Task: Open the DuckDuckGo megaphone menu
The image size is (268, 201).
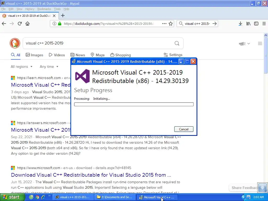Action: (x=244, y=44)
